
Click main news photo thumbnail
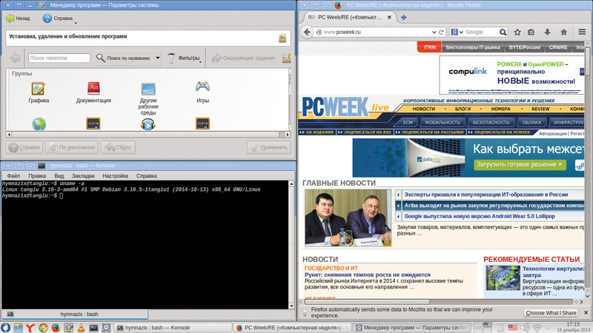tap(348, 218)
